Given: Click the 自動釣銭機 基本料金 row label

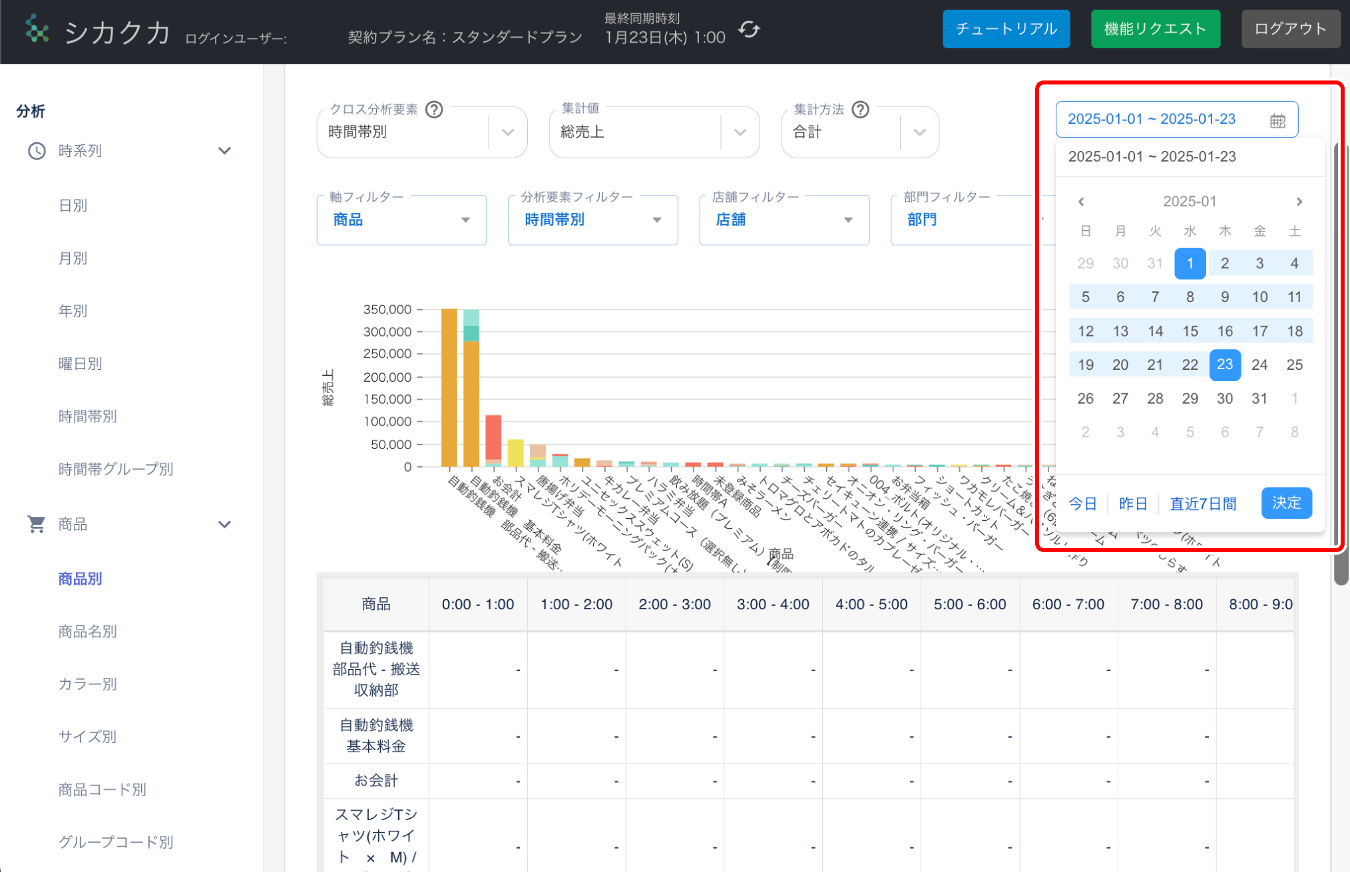Looking at the screenshot, I should pos(376,736).
